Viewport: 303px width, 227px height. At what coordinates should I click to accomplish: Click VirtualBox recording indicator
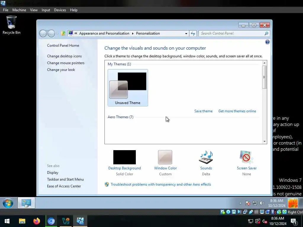tap(267, 212)
